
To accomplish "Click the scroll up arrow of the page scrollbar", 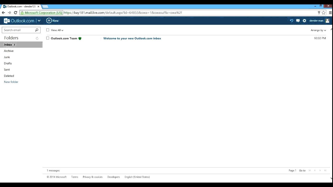I will coord(331,29).
